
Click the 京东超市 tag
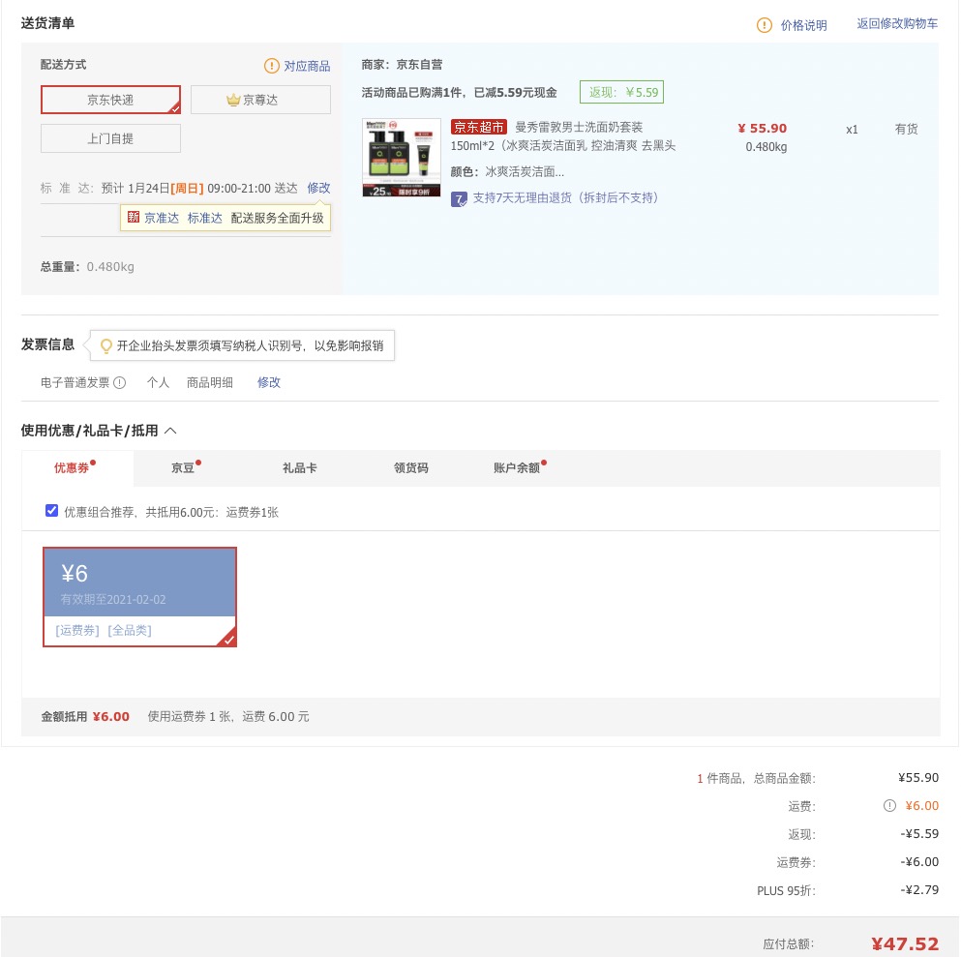479,127
